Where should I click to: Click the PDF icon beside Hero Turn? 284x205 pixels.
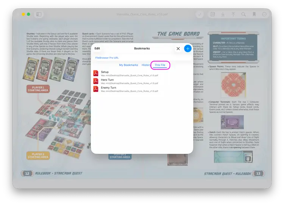(96, 81)
